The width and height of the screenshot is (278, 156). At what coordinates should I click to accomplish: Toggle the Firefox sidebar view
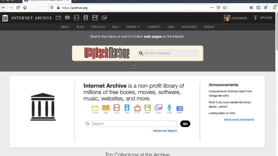coord(259,8)
